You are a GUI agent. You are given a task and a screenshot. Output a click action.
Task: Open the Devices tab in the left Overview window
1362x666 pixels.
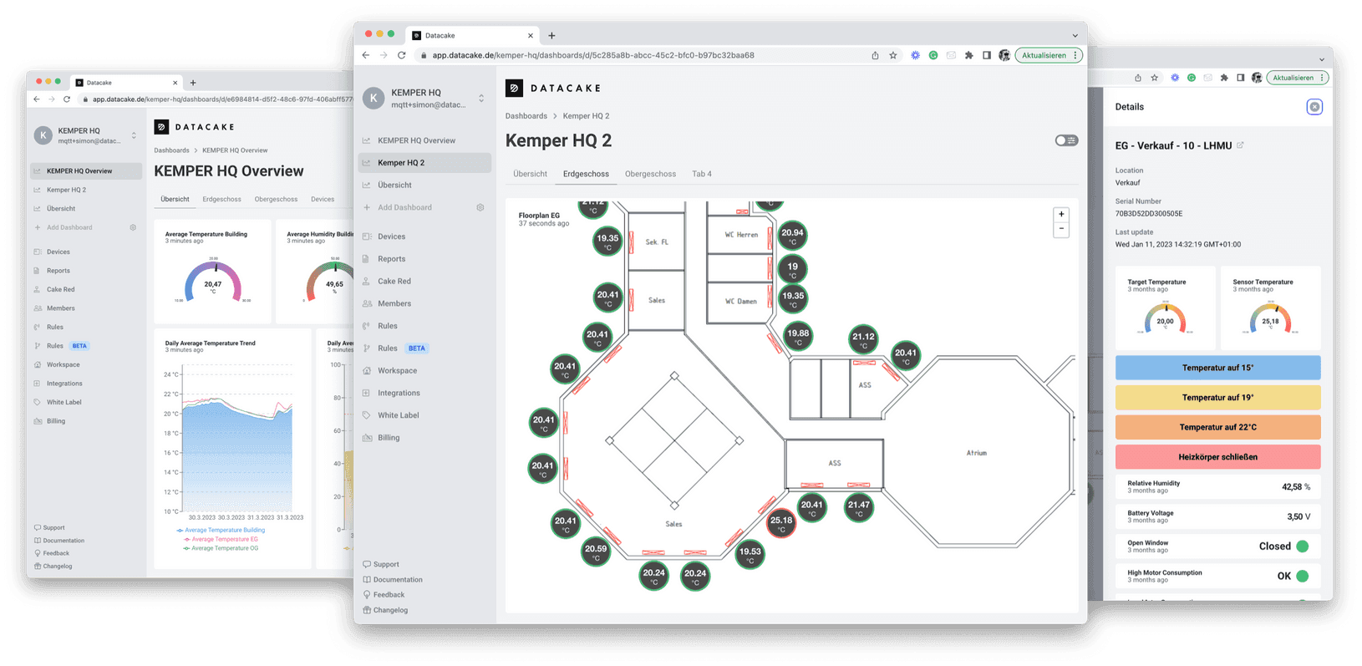[x=323, y=200]
